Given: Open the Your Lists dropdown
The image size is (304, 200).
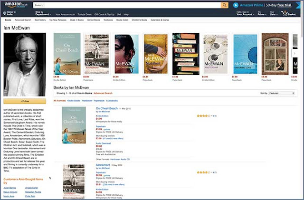Looking at the screenshot, I should [274, 13].
